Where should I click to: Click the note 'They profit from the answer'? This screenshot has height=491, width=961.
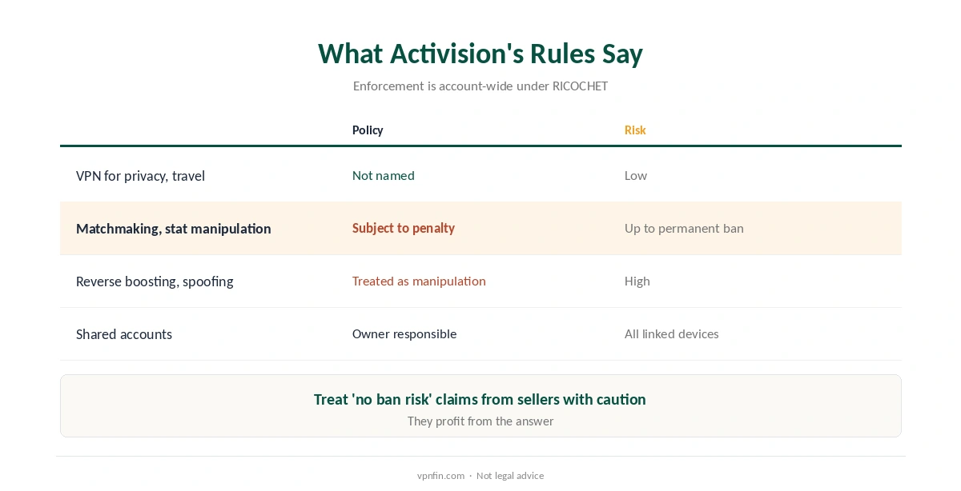[480, 421]
